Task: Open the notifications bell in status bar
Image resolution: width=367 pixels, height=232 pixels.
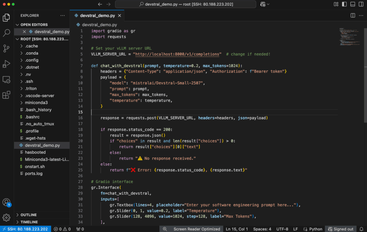Action: (362, 229)
